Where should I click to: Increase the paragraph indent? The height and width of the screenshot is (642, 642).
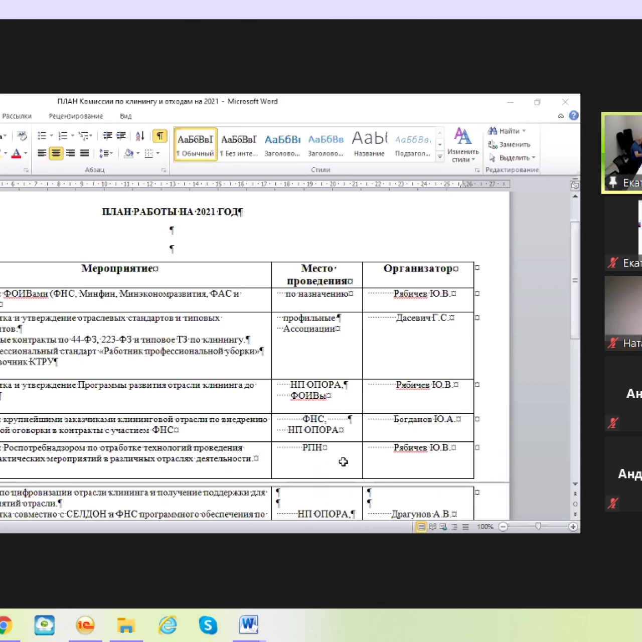[x=121, y=136]
